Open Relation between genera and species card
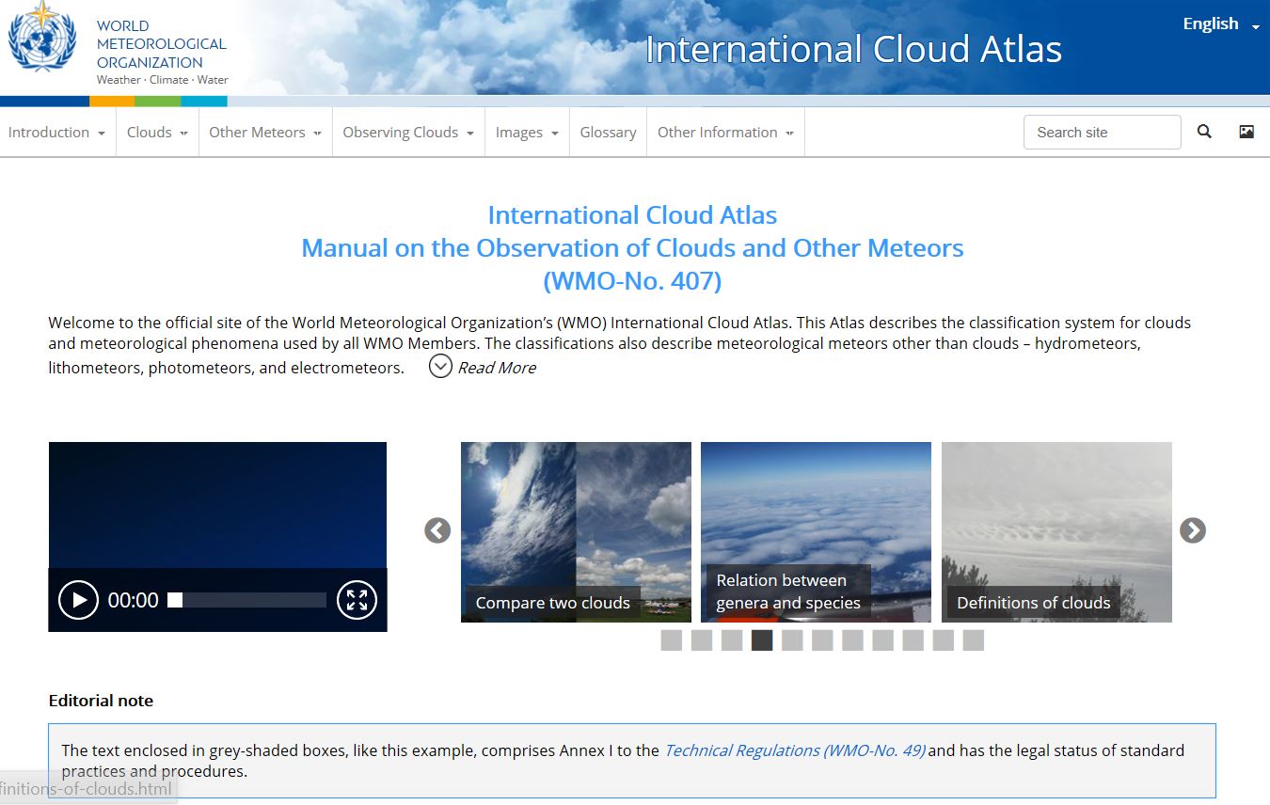Viewport: 1270px width, 805px height. pyautogui.click(x=816, y=532)
